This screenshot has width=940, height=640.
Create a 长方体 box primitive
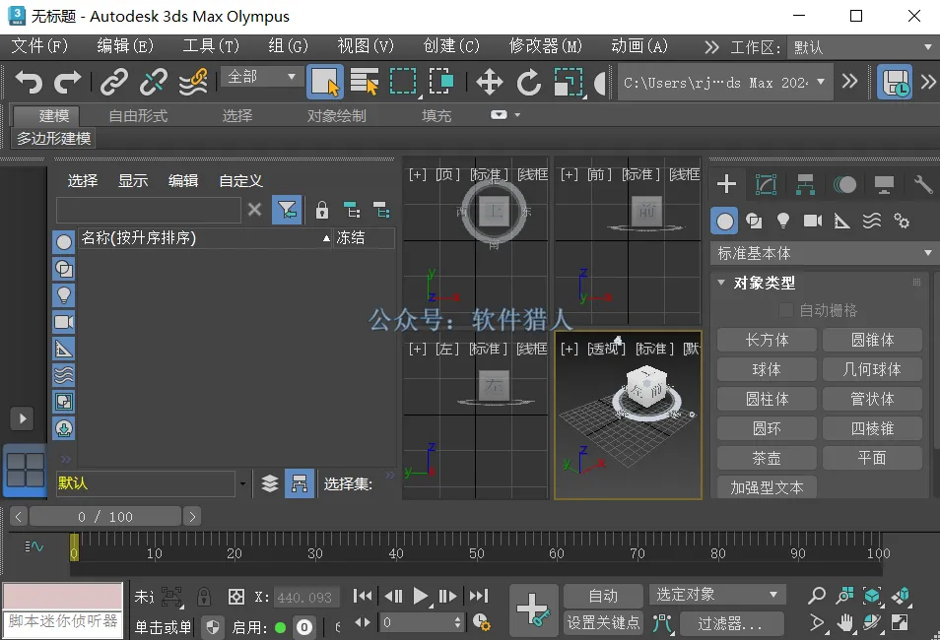767,340
